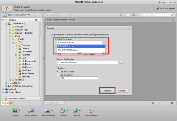This screenshot has width=177, height=121.
Task: Select DVD Drive (G:) Autorun
Action: pyautogui.click(x=22, y=86)
